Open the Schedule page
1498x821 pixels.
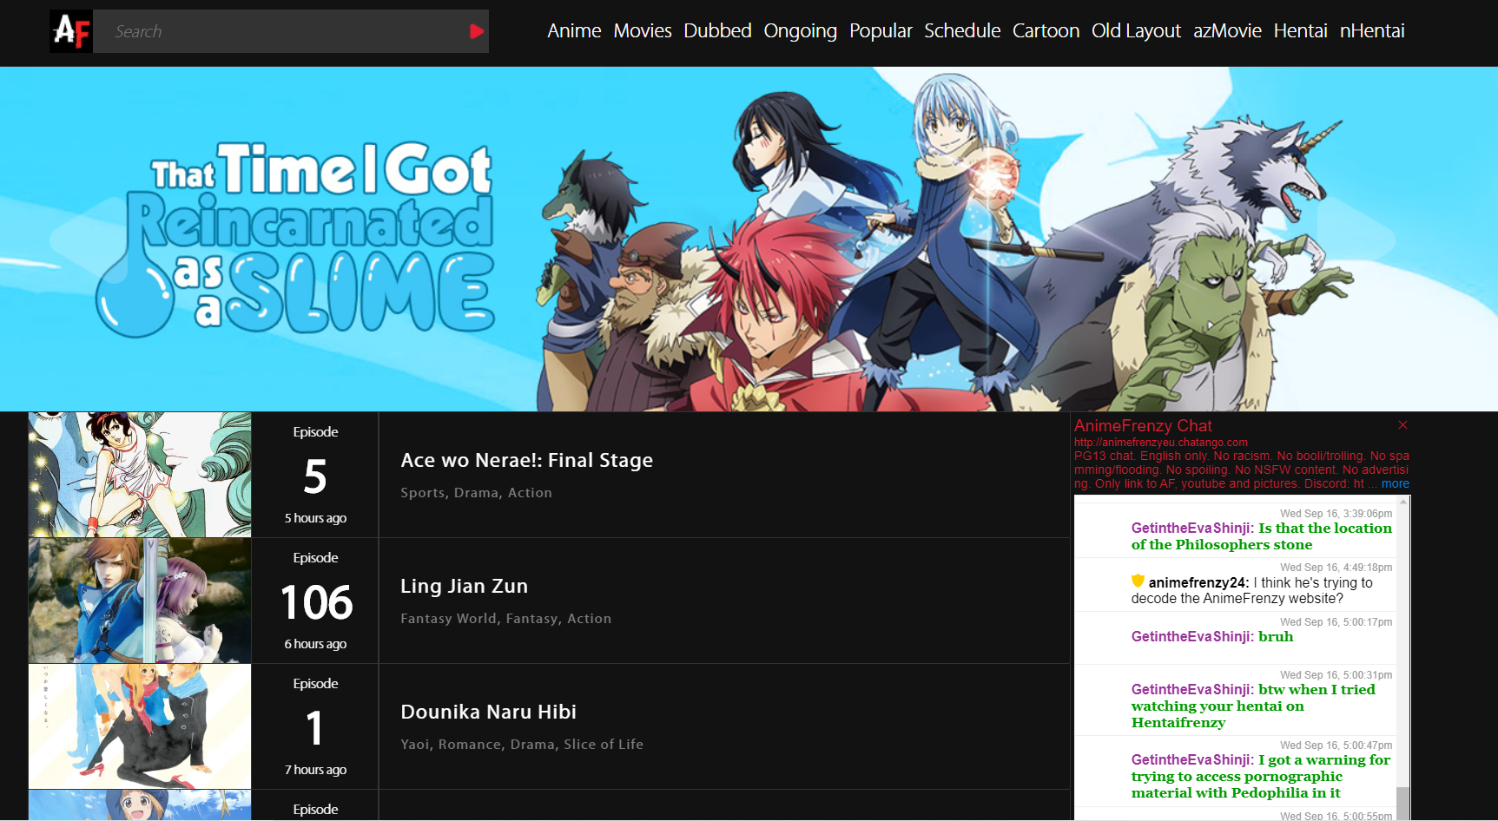(x=962, y=31)
